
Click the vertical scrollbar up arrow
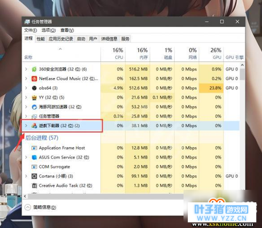click(242, 65)
